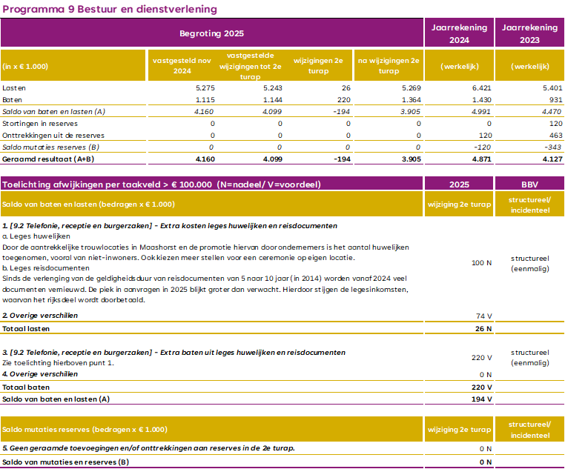This screenshot has width=565, height=469.
Task: Select the 74 V overige verschillen amount
Action: [483, 316]
